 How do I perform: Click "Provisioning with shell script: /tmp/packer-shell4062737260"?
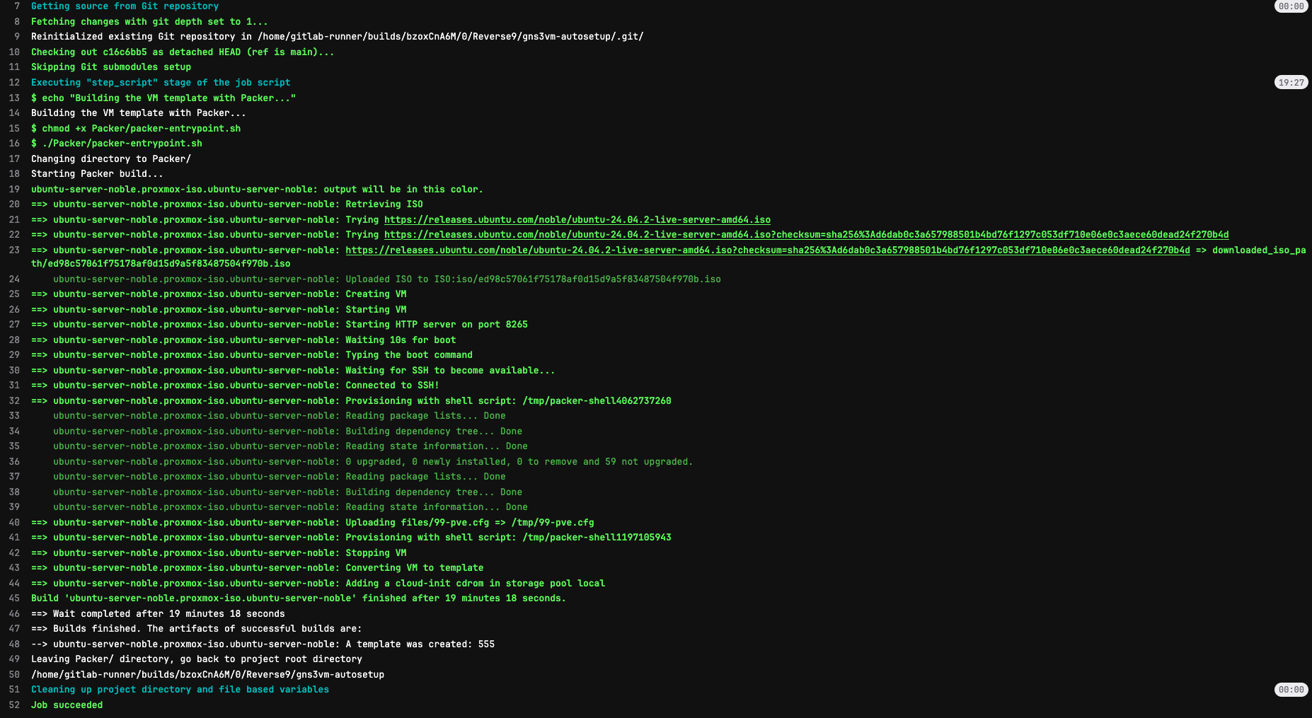tap(351, 401)
